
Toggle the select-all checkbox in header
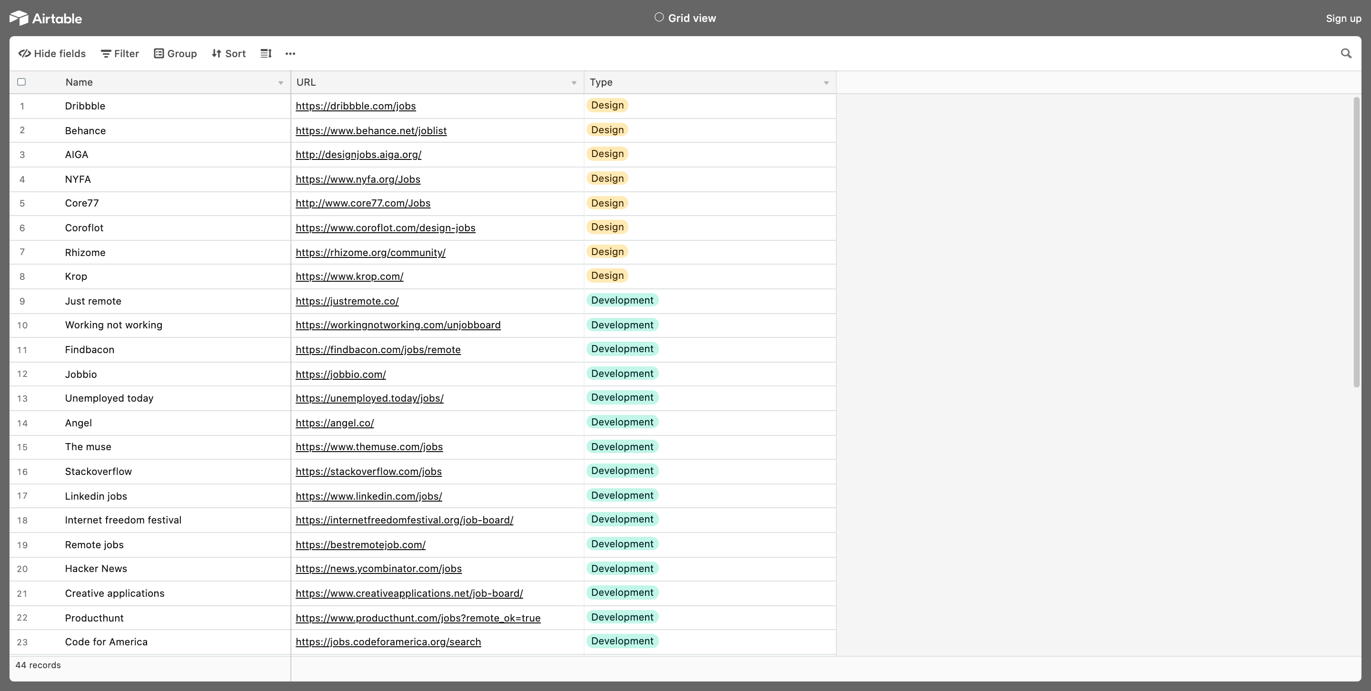[22, 82]
